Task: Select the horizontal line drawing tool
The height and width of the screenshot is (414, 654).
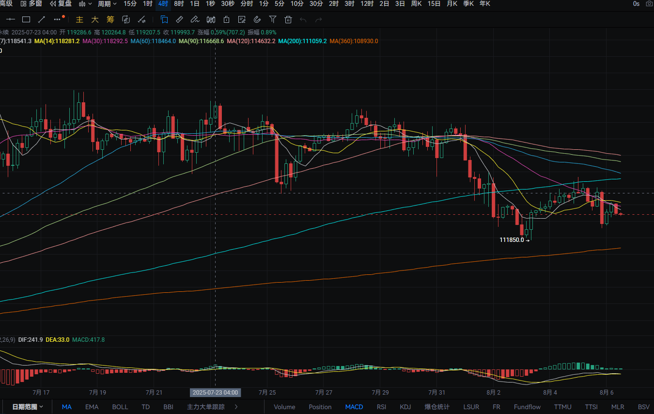Action: 11,19
